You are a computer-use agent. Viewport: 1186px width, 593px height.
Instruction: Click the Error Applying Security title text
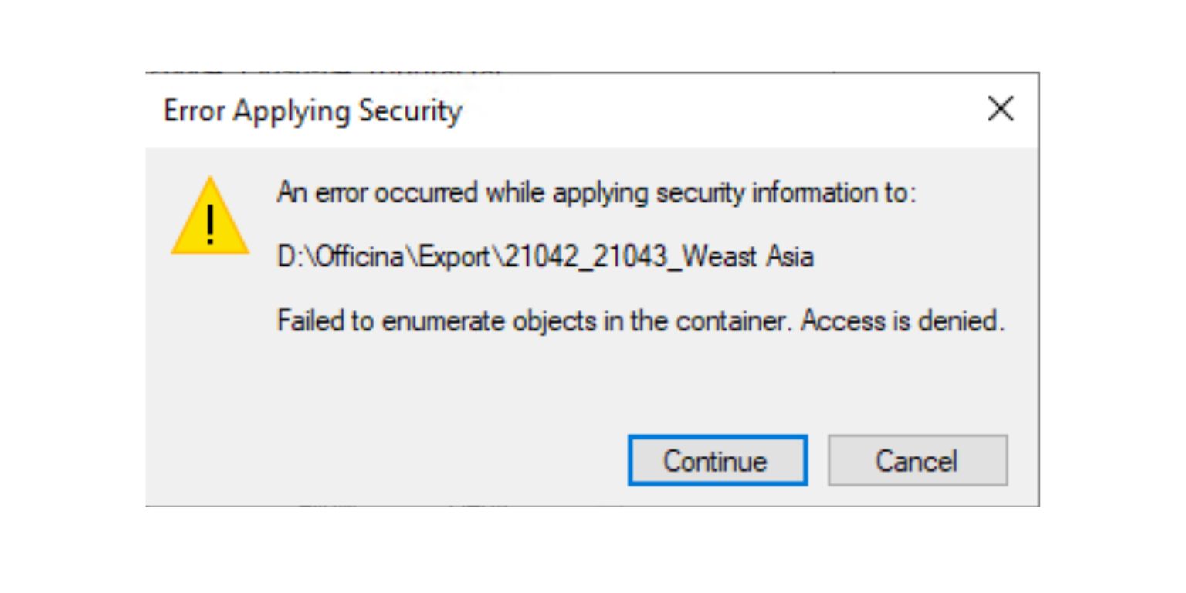[313, 111]
